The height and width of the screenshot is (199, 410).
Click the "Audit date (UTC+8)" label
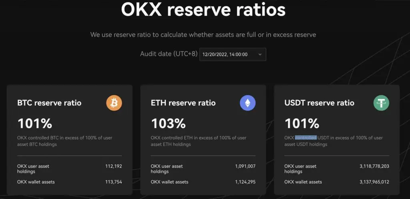click(x=169, y=54)
